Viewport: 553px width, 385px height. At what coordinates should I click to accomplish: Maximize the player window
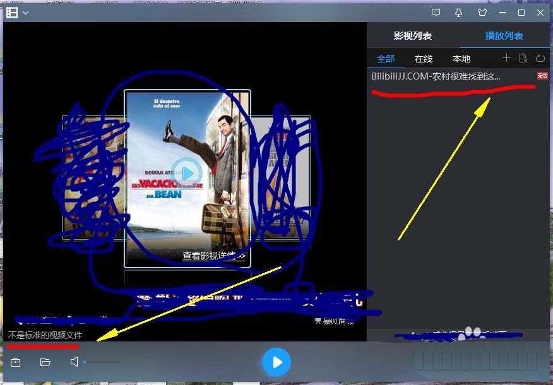[521, 13]
